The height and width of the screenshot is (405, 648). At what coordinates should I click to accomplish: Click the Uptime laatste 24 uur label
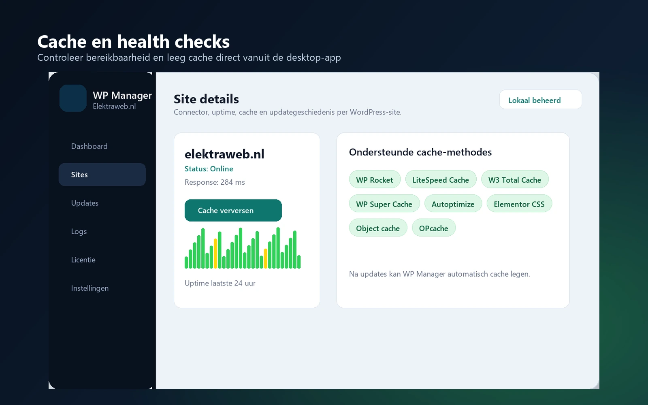tap(220, 283)
